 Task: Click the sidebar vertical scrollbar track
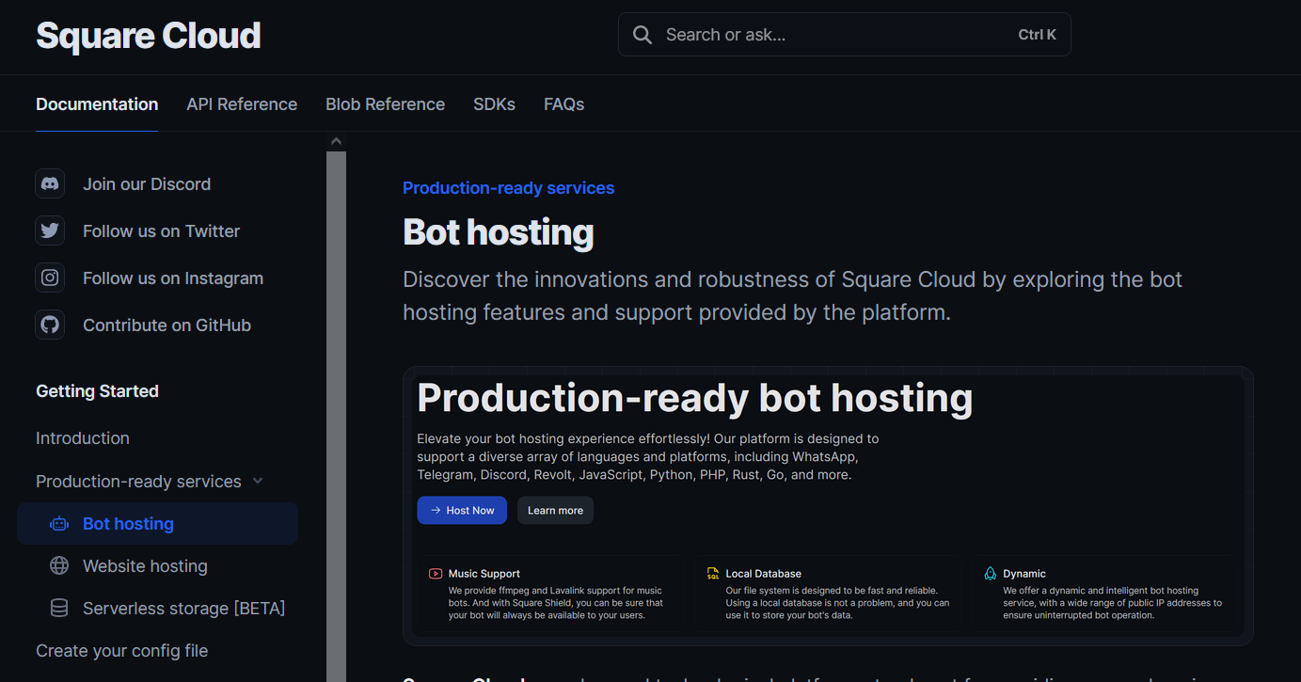pos(336,417)
